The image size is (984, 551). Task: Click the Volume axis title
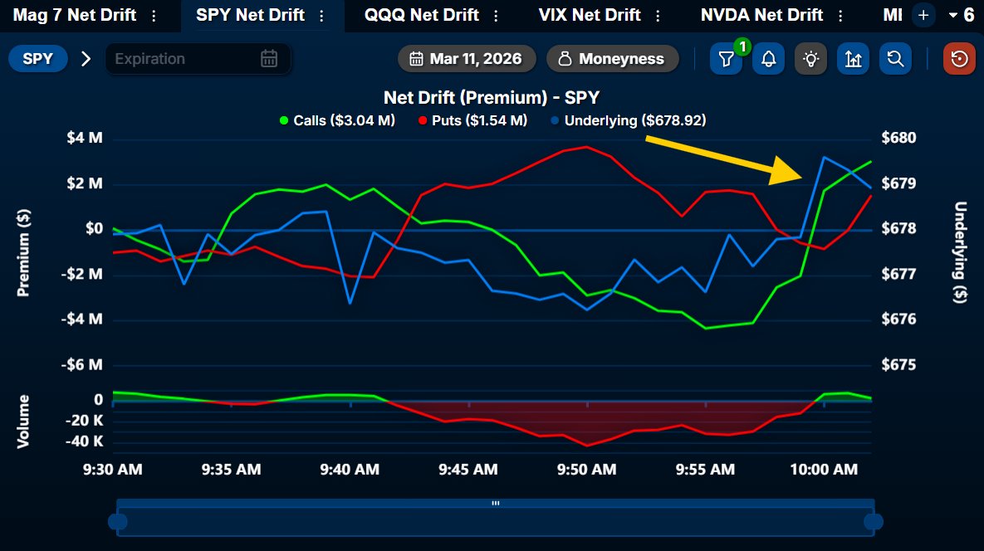pyautogui.click(x=23, y=422)
